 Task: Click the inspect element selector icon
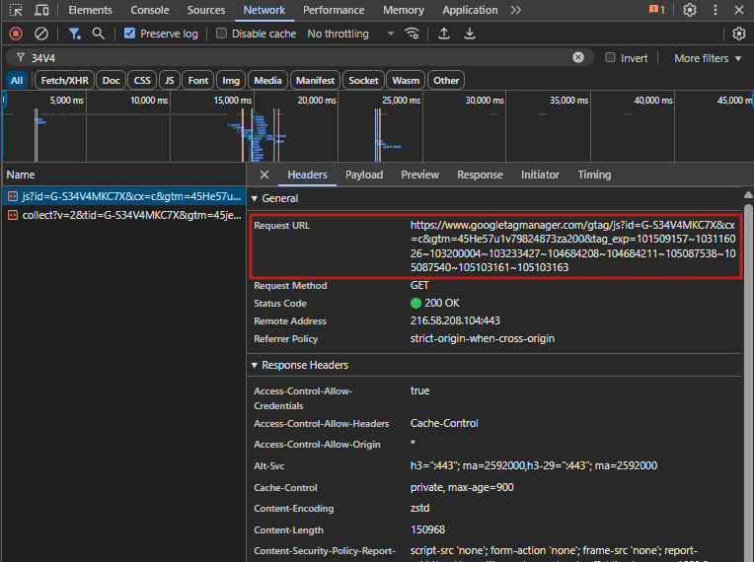(x=16, y=10)
